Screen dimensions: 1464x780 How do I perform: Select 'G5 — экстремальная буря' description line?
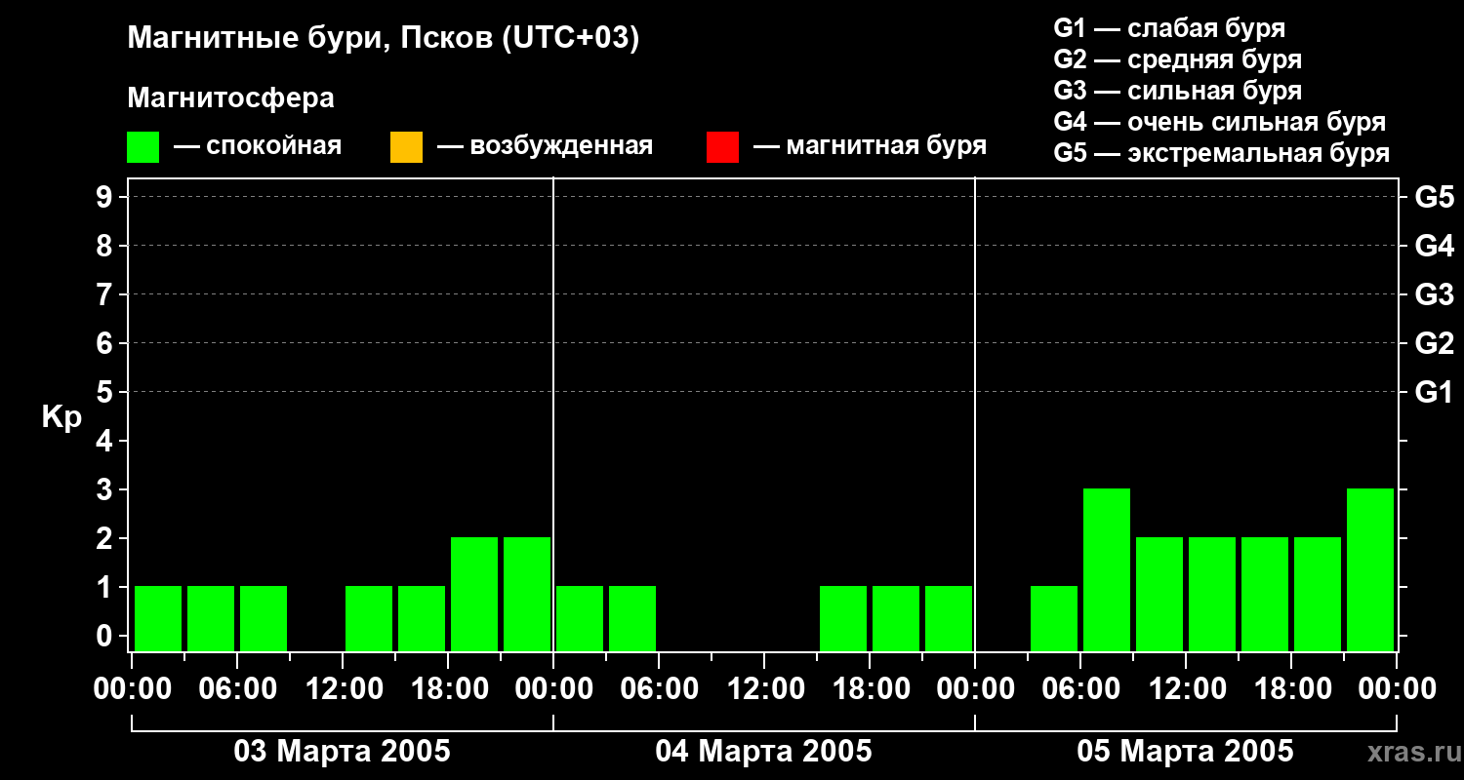coord(1222,153)
